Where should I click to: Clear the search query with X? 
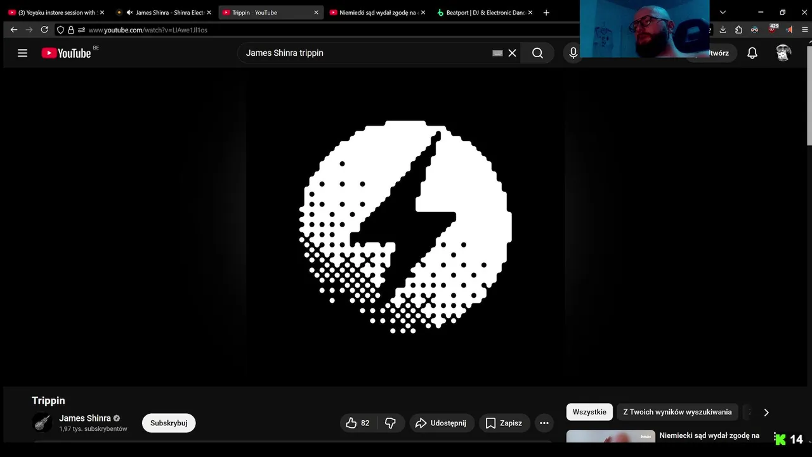point(512,53)
